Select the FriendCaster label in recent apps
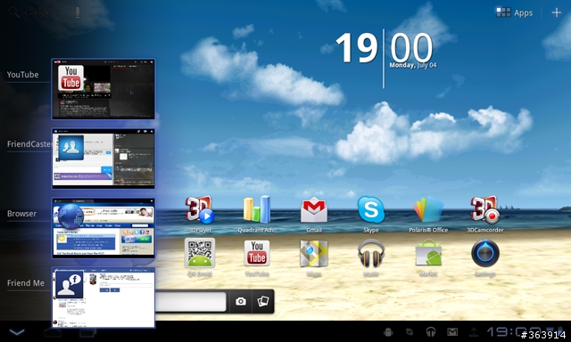571x342 pixels. (x=29, y=144)
